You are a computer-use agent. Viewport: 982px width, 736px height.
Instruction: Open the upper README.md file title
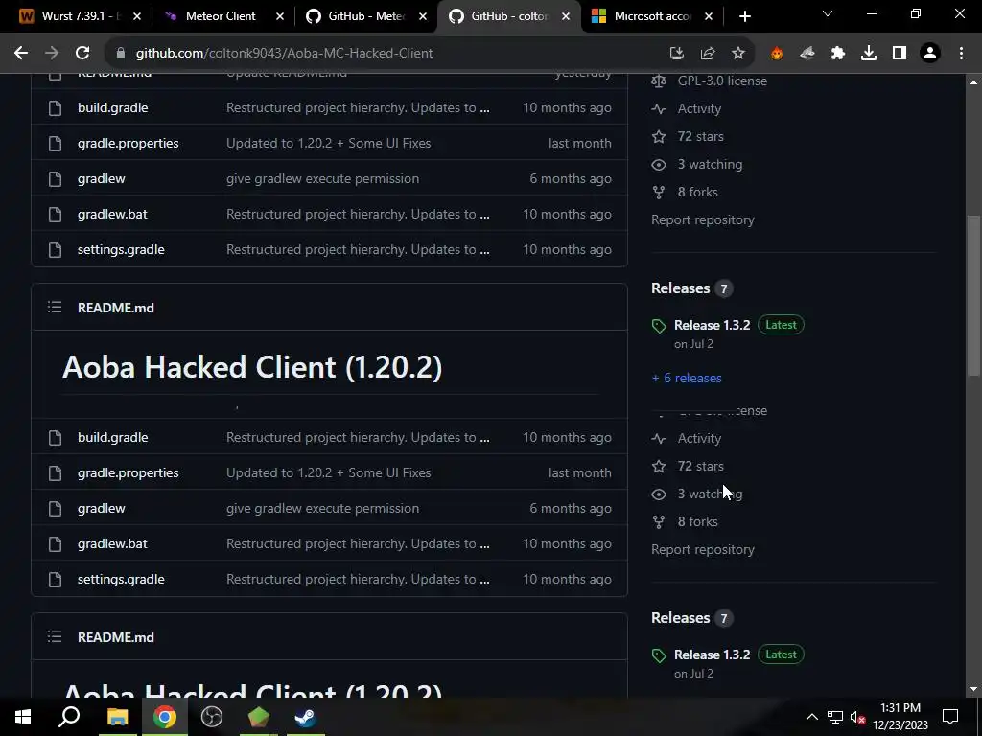(x=116, y=308)
